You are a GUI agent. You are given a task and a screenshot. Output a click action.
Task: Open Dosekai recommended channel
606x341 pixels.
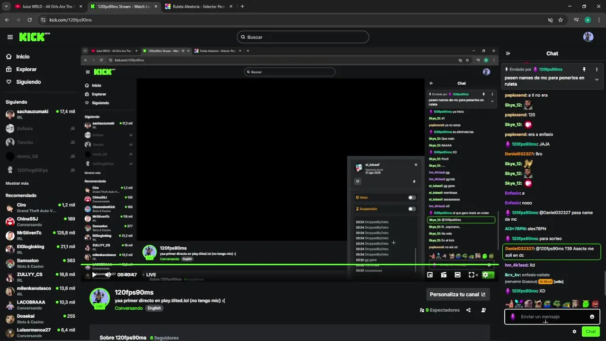coord(40,319)
